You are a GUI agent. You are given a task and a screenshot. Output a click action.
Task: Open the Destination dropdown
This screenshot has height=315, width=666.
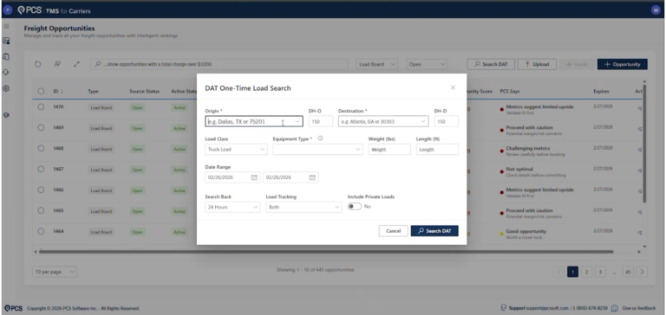pyautogui.click(x=383, y=122)
